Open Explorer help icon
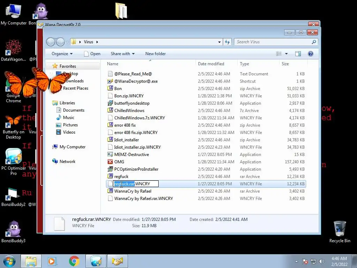357x268 pixels. (x=310, y=54)
